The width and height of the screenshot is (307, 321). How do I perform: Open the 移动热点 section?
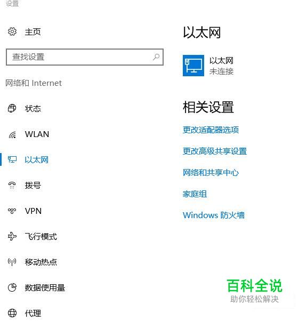click(x=41, y=262)
